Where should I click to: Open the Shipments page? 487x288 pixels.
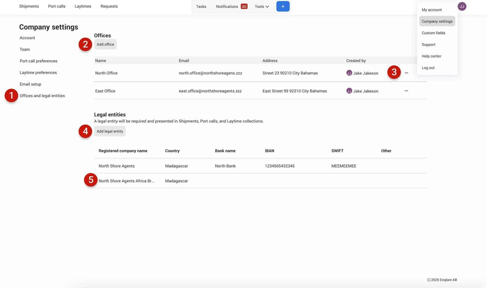[x=29, y=6]
